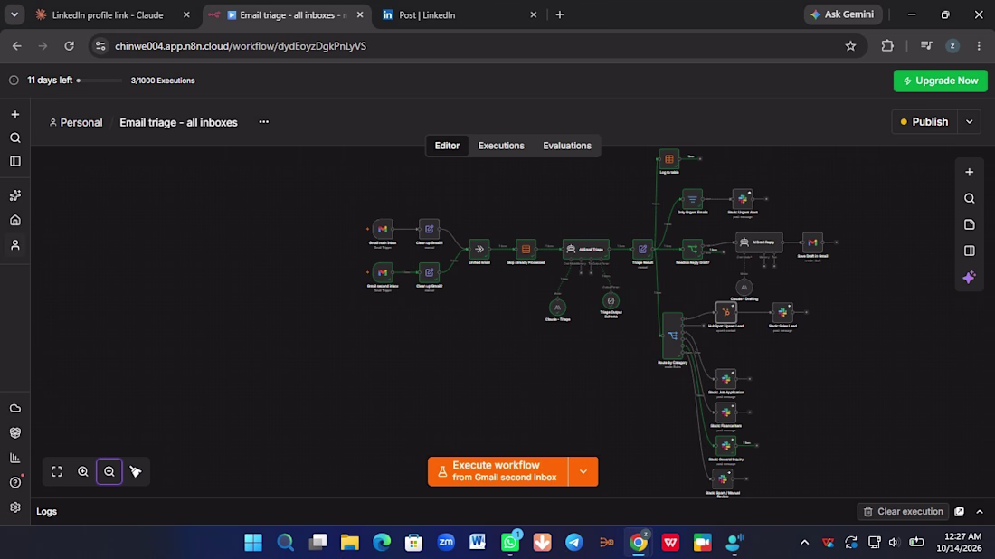This screenshot has height=559, width=995.
Task: Click the Triage Output Schema node
Action: pos(611,300)
